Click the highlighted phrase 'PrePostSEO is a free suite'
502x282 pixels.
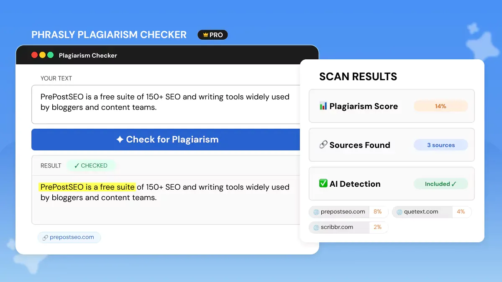click(87, 187)
